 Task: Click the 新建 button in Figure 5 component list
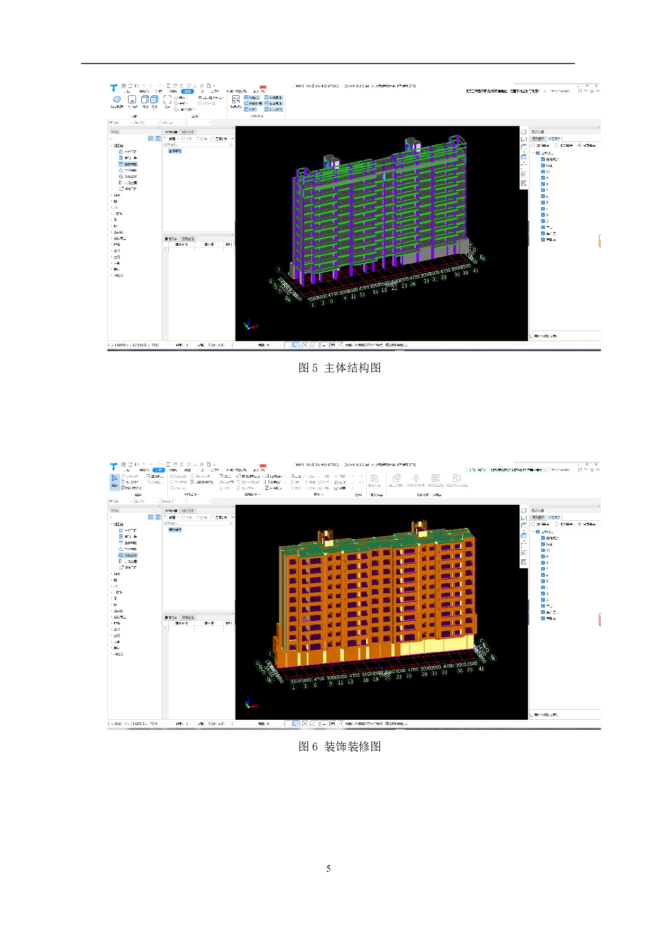pos(171,139)
